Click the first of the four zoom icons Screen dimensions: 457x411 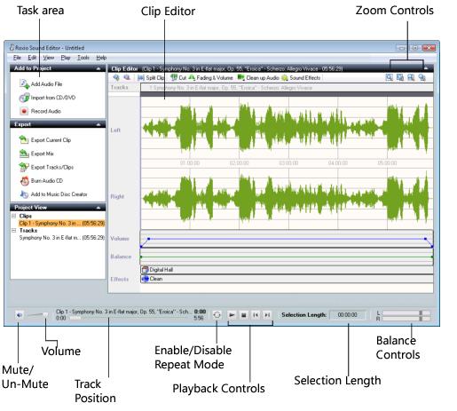click(389, 77)
